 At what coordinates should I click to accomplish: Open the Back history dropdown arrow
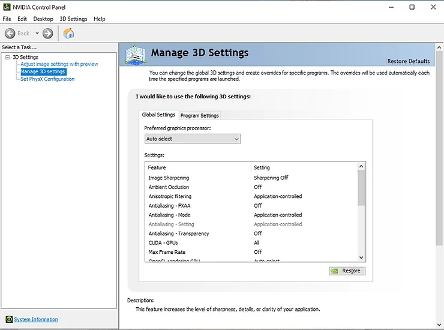(37, 34)
